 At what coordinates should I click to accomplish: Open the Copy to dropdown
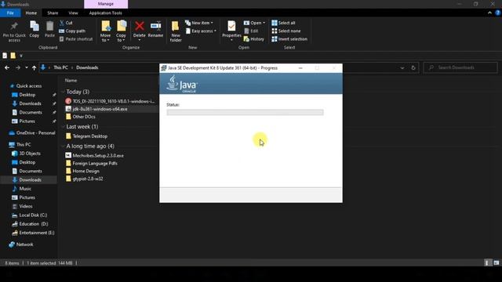point(121,31)
